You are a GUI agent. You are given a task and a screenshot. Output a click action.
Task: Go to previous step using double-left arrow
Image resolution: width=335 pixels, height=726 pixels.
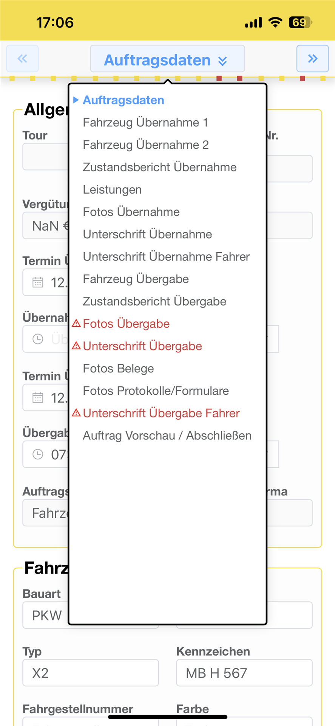[22, 59]
